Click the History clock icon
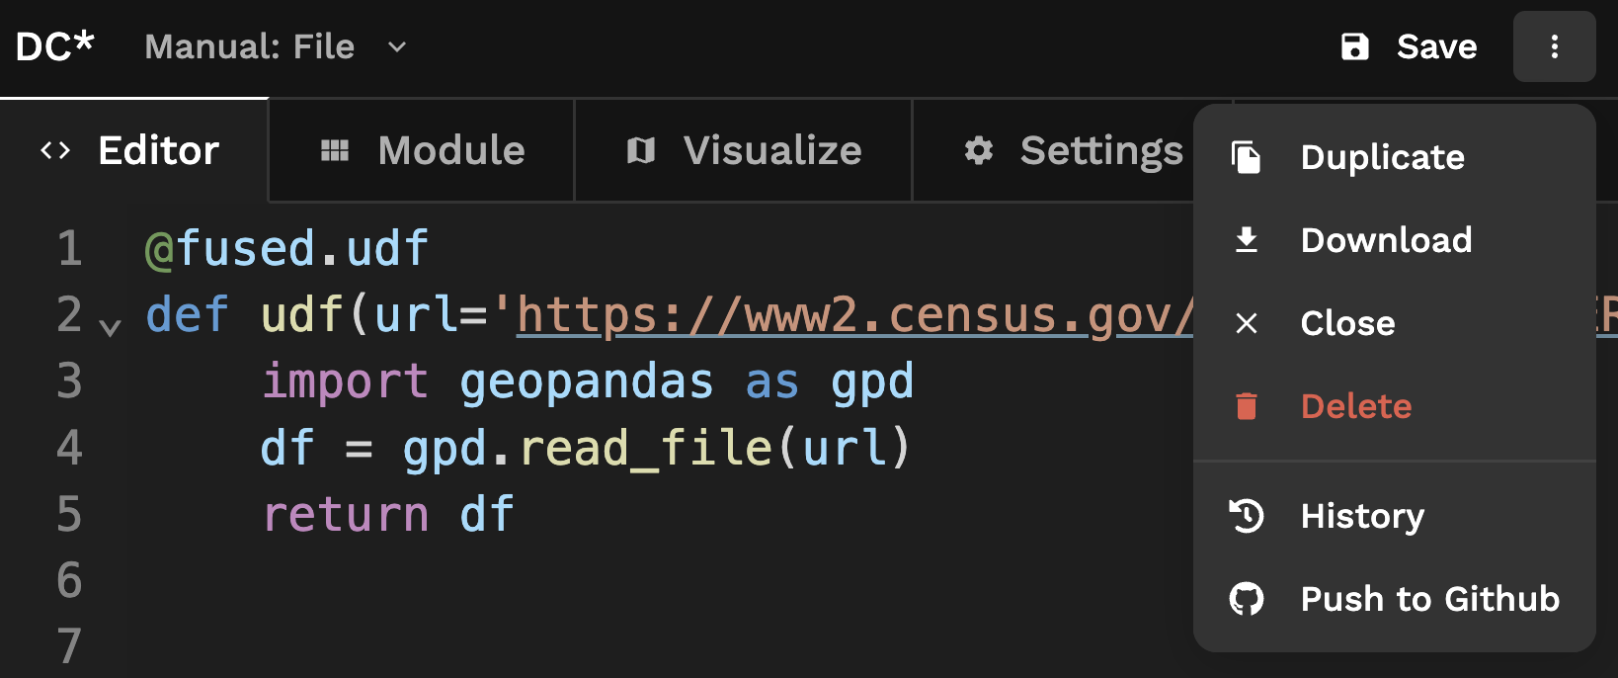The height and width of the screenshot is (678, 1618). pos(1247,516)
